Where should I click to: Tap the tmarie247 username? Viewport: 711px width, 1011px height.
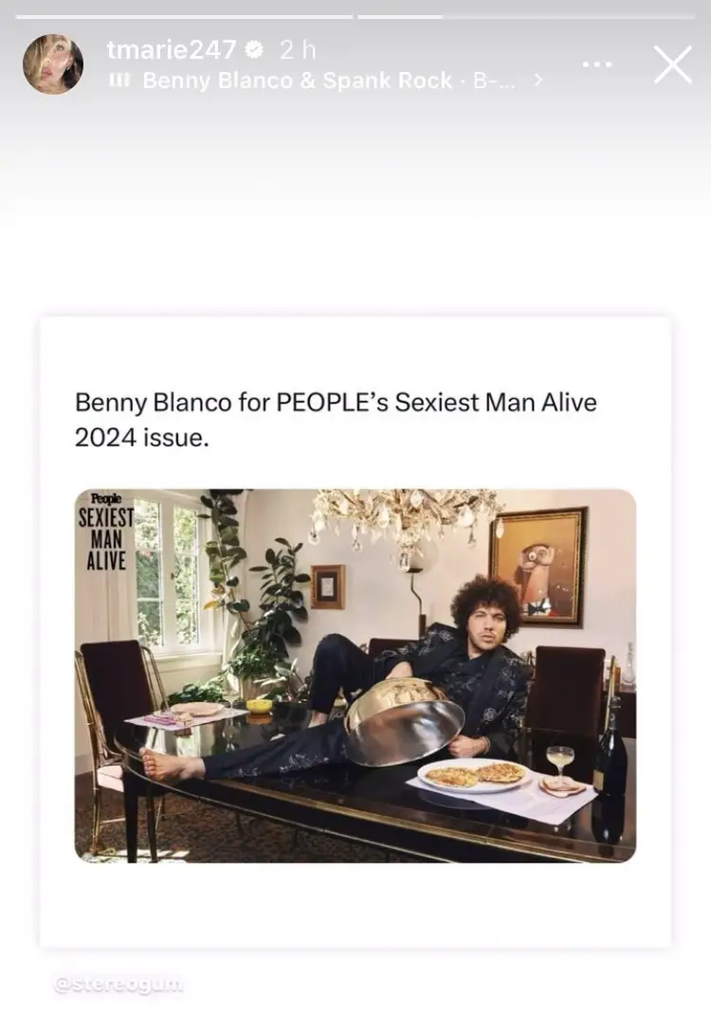[172, 49]
